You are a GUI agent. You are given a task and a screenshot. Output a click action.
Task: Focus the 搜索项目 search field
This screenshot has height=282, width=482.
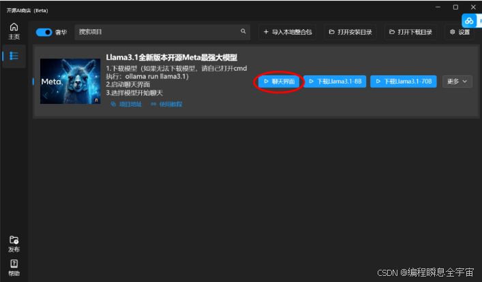[162, 32]
